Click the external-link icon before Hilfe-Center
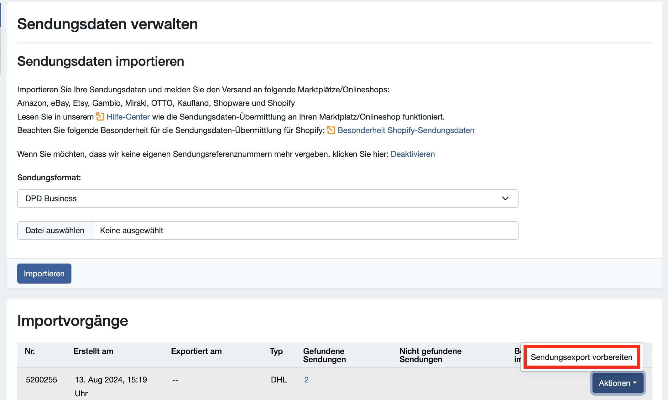 pyautogui.click(x=100, y=117)
